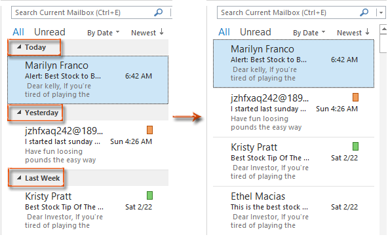
Task: Switch to Unread tab in left pane
Action: click(50, 32)
